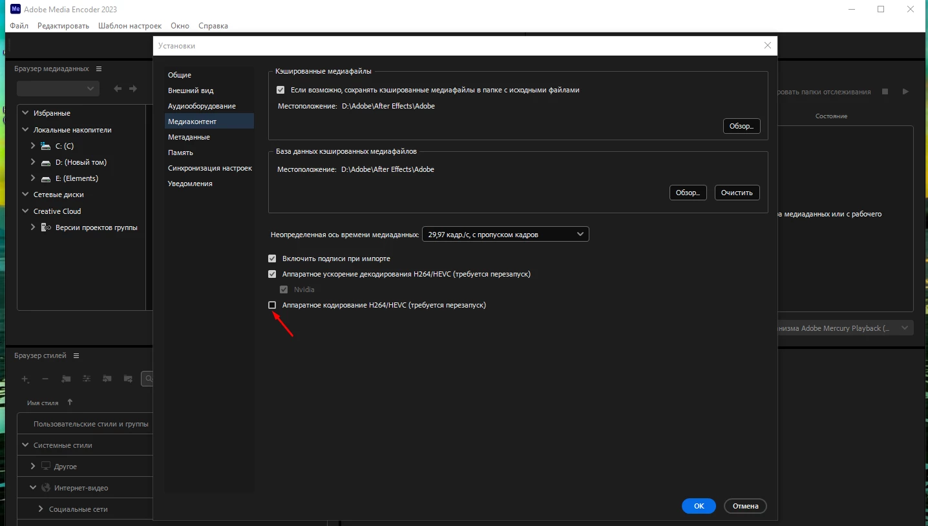
Task: Select the Внешний вид preferences category
Action: tap(209, 90)
